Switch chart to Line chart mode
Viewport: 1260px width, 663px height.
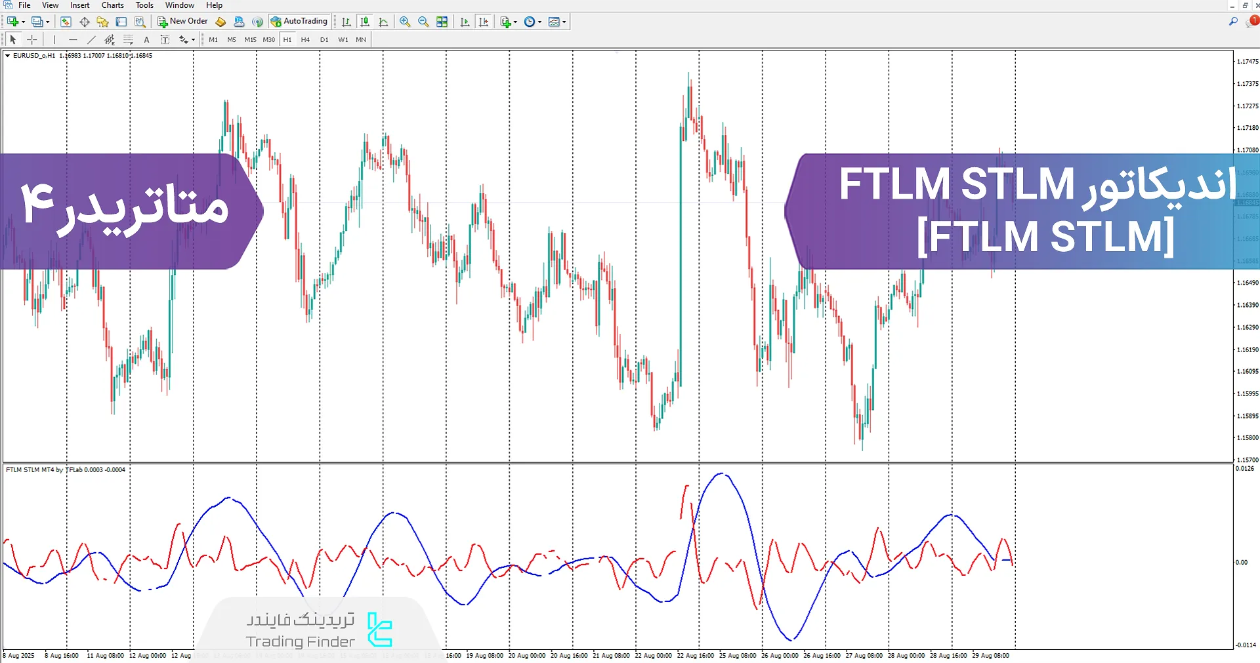pos(384,21)
